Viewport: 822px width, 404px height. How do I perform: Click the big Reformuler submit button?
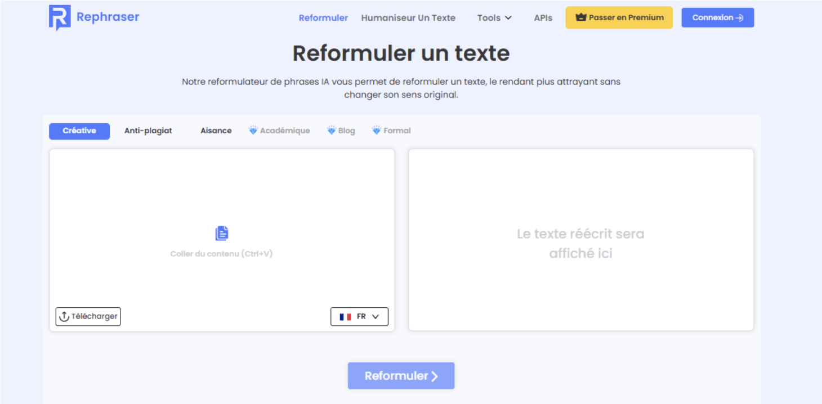pos(401,376)
